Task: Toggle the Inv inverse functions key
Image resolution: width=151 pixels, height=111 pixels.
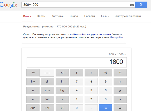Action: coord(33,82)
